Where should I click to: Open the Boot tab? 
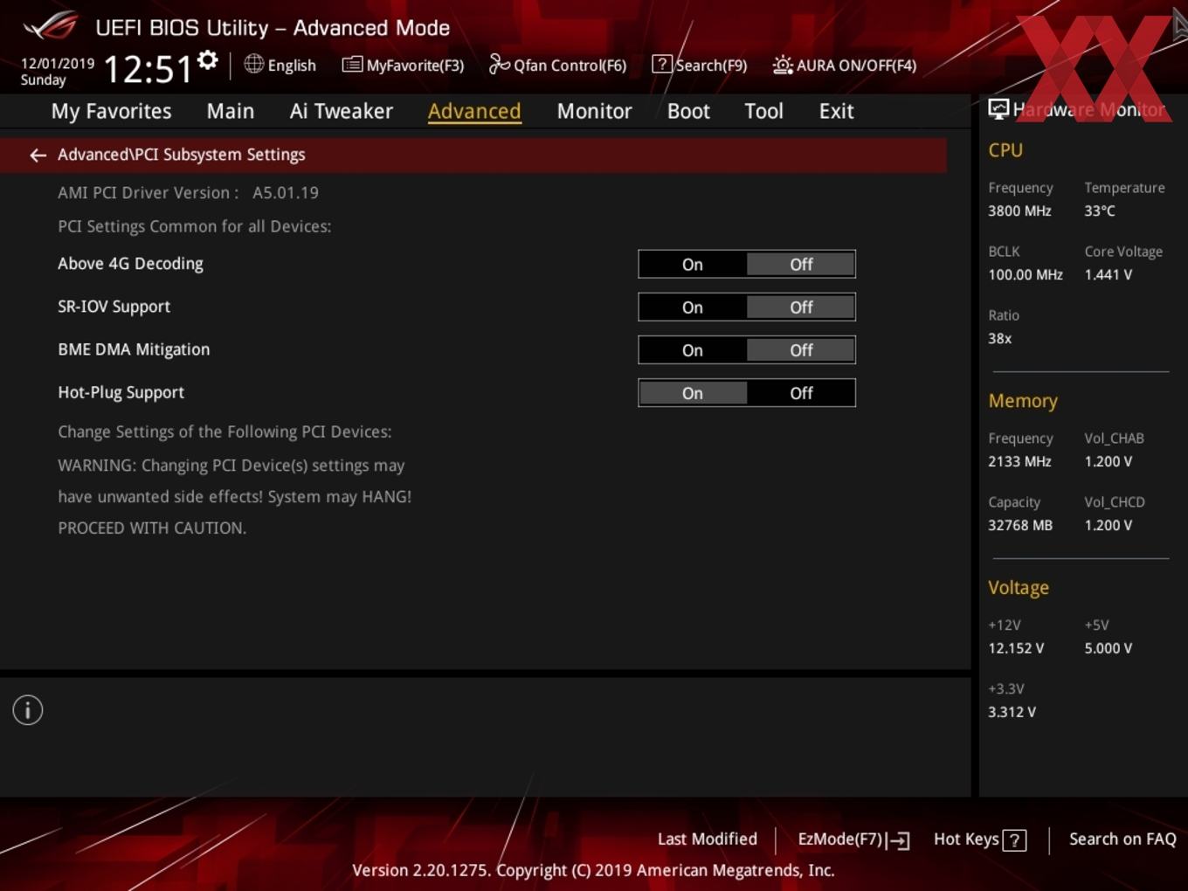688,111
